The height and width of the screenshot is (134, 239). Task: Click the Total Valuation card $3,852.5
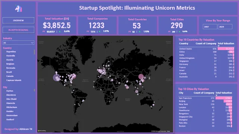tap(57, 25)
